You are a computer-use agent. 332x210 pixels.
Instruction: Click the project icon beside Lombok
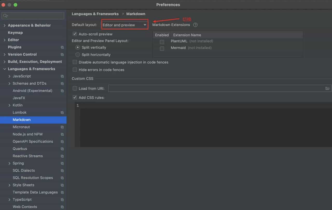point(62,113)
